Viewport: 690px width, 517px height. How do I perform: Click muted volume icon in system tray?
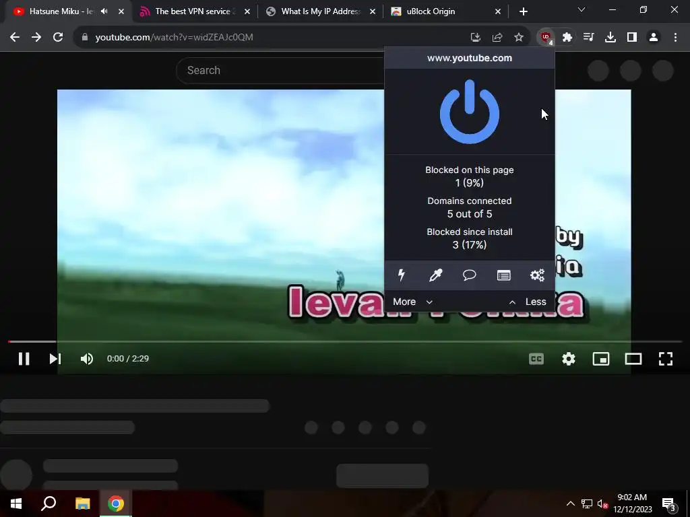click(602, 504)
